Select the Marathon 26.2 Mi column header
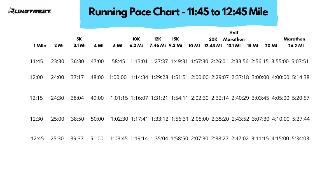Image resolution: width=336 pixels, height=176 pixels. 294,42
